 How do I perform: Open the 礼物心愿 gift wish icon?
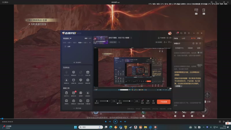88,73
